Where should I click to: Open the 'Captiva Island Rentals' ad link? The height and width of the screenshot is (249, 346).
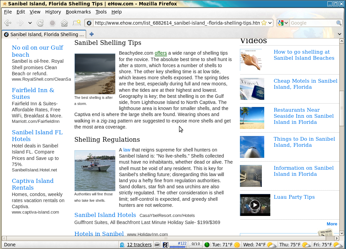(33, 184)
